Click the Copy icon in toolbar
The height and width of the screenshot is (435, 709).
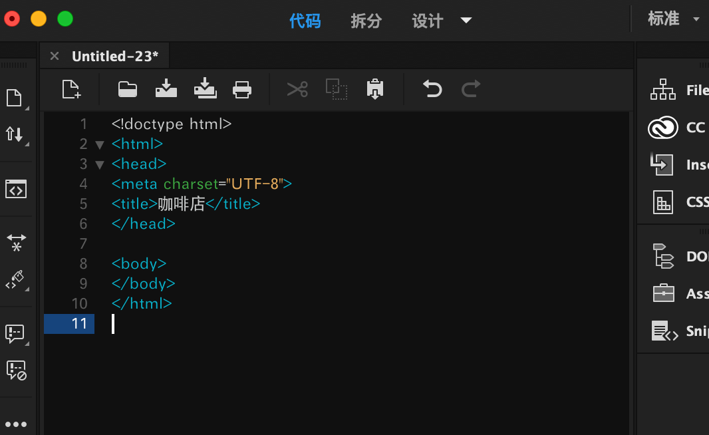tap(337, 89)
